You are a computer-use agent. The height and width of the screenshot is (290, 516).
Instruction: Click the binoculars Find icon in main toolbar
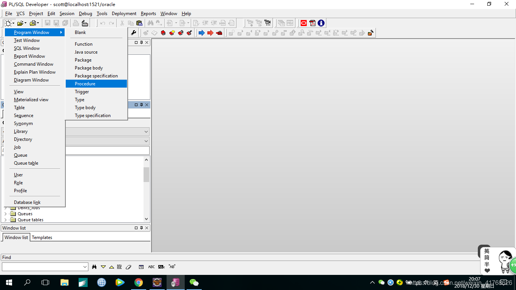[x=150, y=23]
